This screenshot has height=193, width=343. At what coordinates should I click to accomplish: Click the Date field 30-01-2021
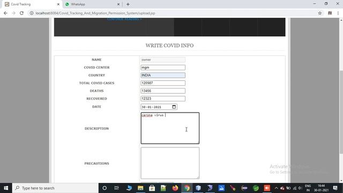pyautogui.click(x=159, y=107)
